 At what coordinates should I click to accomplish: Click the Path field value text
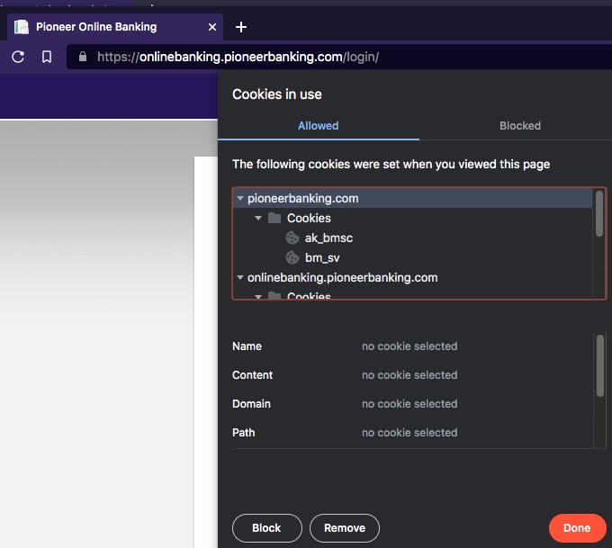coord(409,433)
